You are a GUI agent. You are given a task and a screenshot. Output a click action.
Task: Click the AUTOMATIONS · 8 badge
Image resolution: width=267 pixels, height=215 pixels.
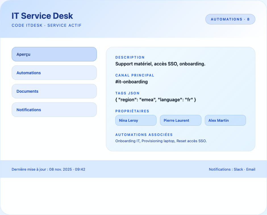pyautogui.click(x=230, y=19)
